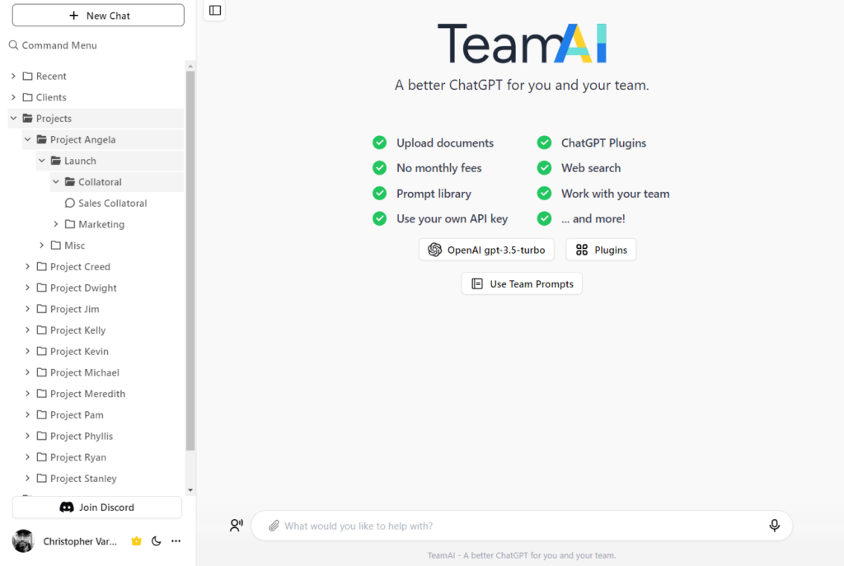Collapse the Project Angela chevron

pyautogui.click(x=27, y=139)
